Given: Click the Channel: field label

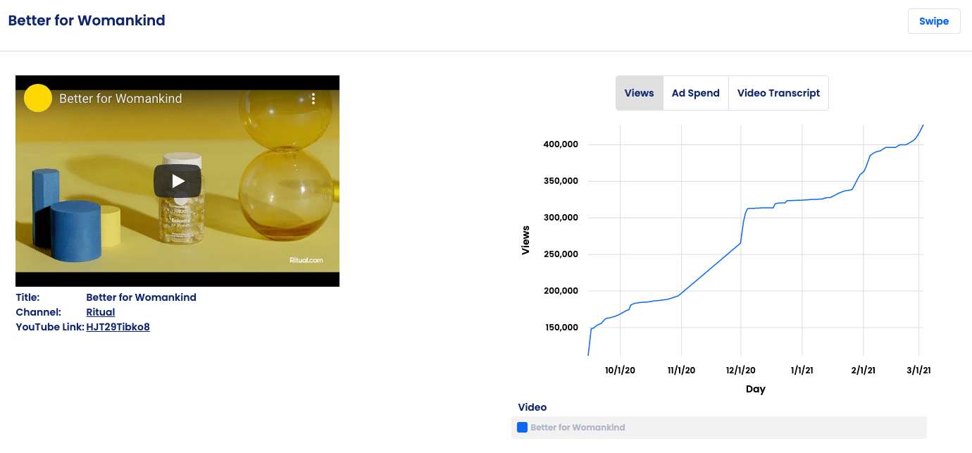Looking at the screenshot, I should 39,312.
